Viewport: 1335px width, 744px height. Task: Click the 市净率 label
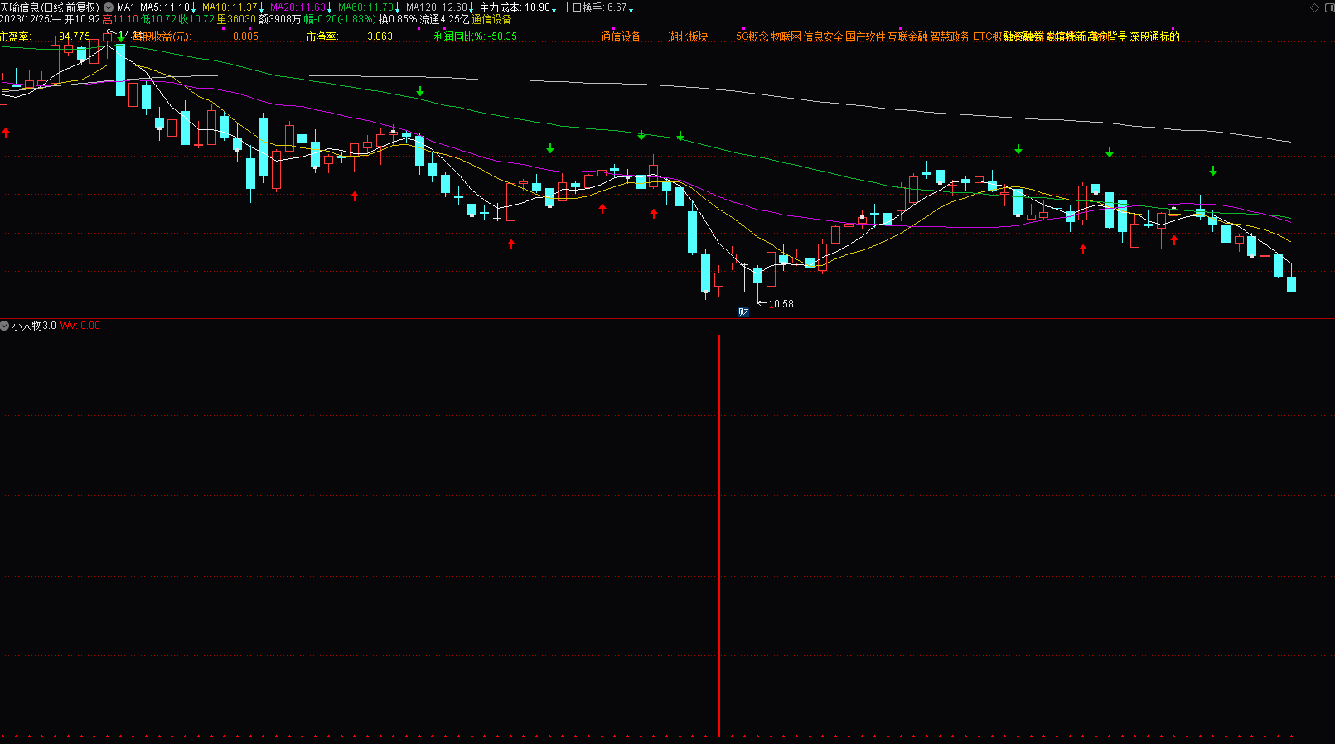(322, 36)
